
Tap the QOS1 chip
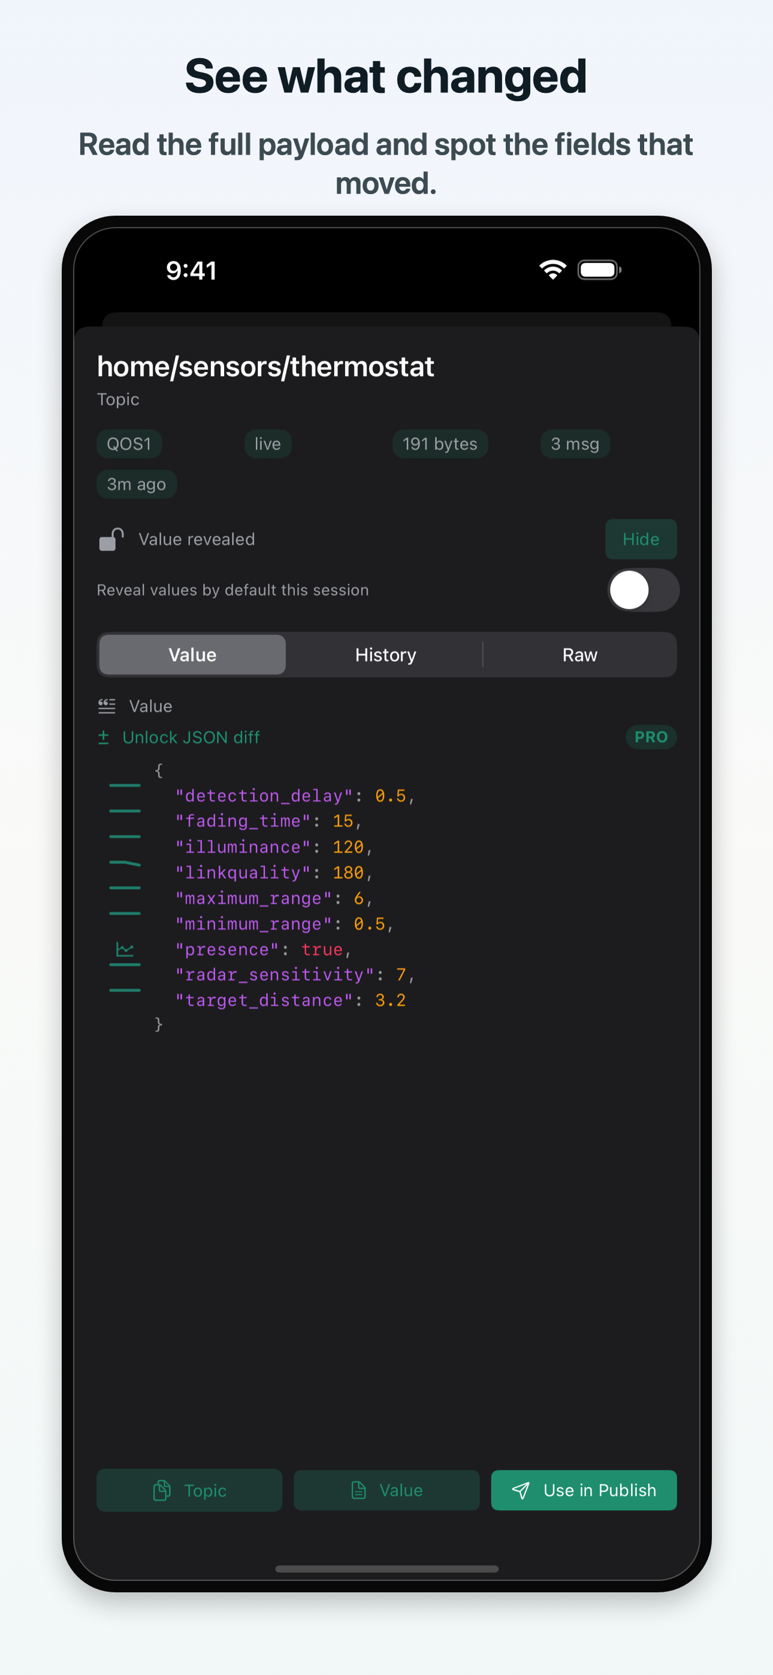point(129,443)
